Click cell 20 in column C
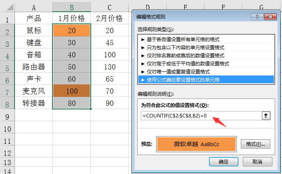This screenshot has height=174, width=282. tap(109, 30)
